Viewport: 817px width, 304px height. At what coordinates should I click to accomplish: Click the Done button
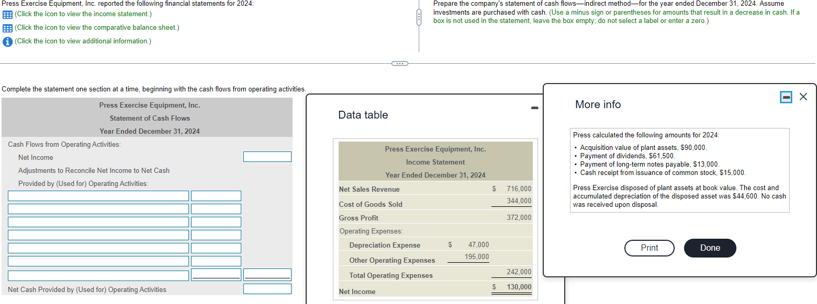[x=710, y=248]
